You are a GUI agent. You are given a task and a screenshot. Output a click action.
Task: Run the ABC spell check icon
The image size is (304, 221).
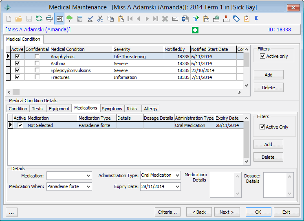[90, 19]
